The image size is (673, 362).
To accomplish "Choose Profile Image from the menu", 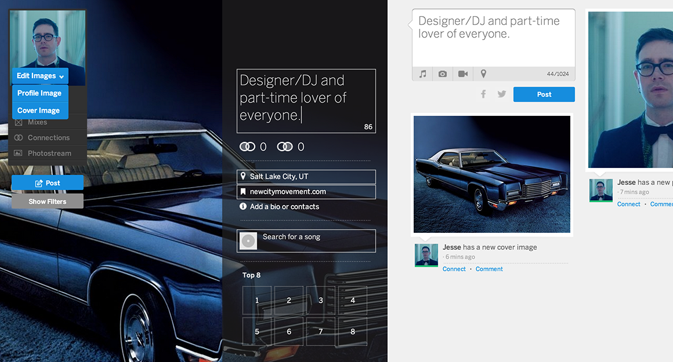I will [x=39, y=93].
